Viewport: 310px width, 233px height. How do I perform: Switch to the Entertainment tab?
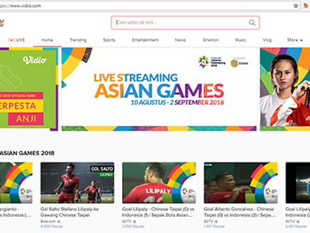tap(145, 40)
